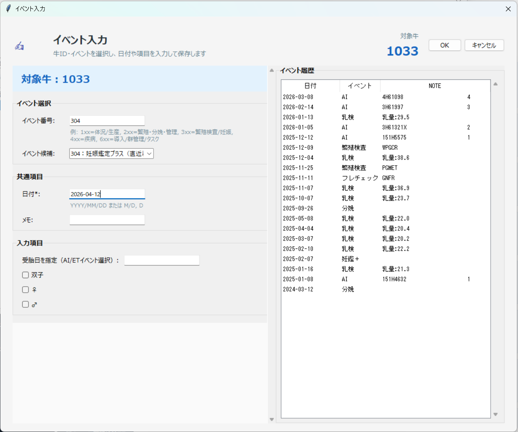Click the feather app icon in title bar
The image size is (518, 432).
pyautogui.click(x=8, y=9)
